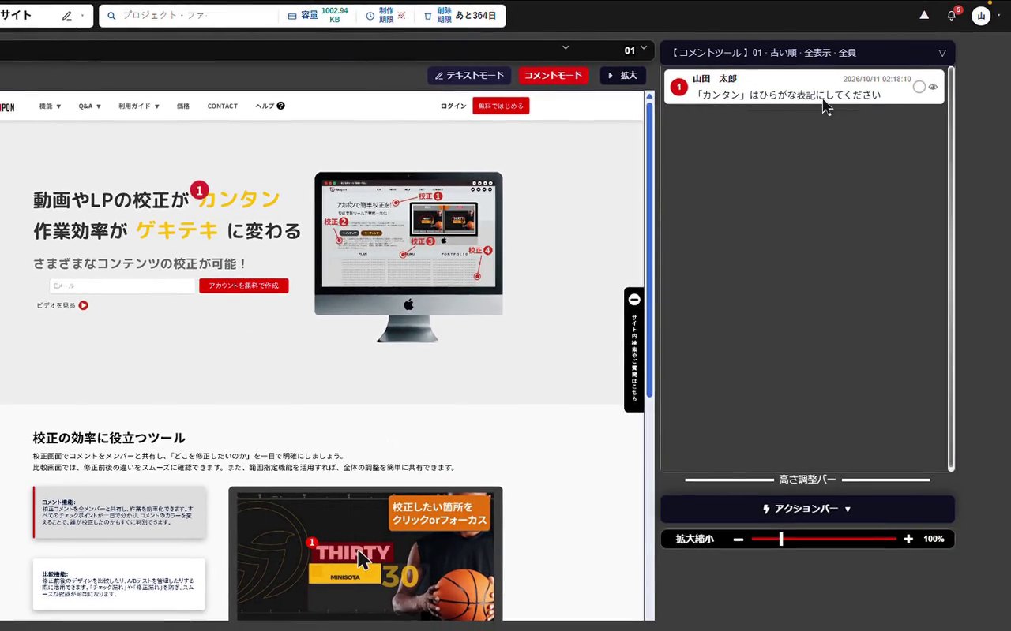Click the Eメール input field
Viewport: 1011px width, 631px height.
point(122,286)
